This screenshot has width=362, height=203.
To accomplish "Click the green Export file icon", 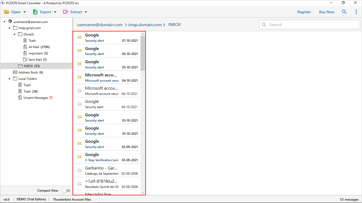I will click(x=35, y=12).
